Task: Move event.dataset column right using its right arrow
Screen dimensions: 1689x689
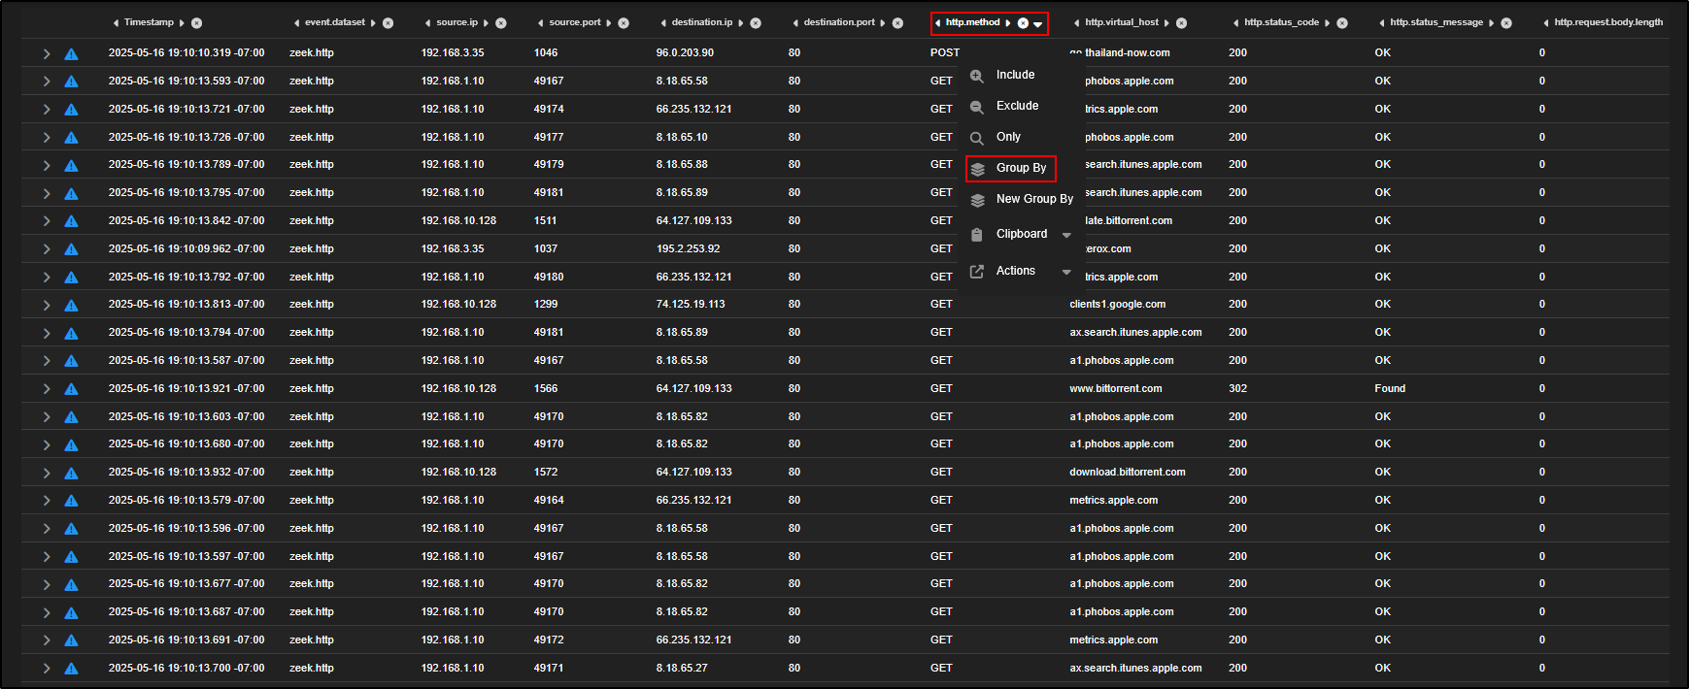Action: coord(373,22)
